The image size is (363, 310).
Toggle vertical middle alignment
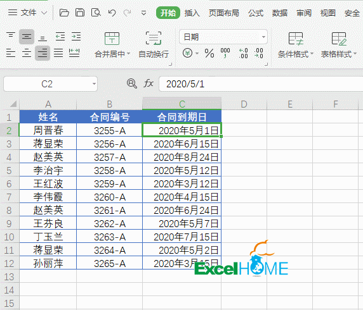27,37
